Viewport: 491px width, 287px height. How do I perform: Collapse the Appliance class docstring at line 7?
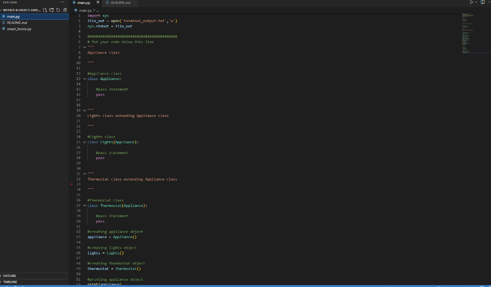click(84, 47)
